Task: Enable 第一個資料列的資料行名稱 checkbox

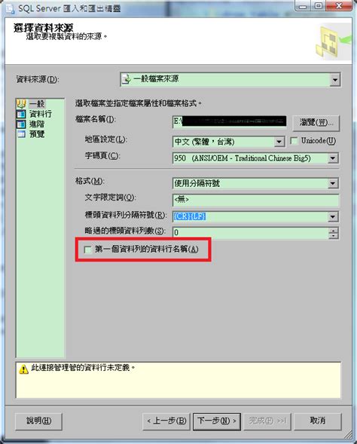Action: [87, 250]
